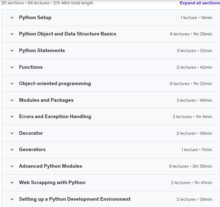Expand the Python Statements chevron
This screenshot has width=220, height=207.
(12, 51)
